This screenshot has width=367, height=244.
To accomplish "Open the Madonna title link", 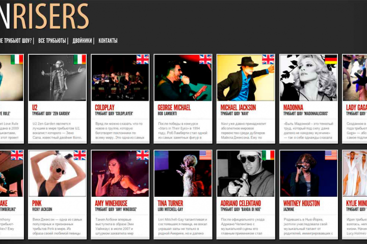I will [x=293, y=108].
